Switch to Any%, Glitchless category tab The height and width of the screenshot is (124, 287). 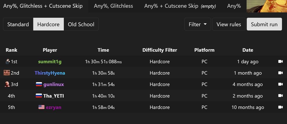coord(114,6)
